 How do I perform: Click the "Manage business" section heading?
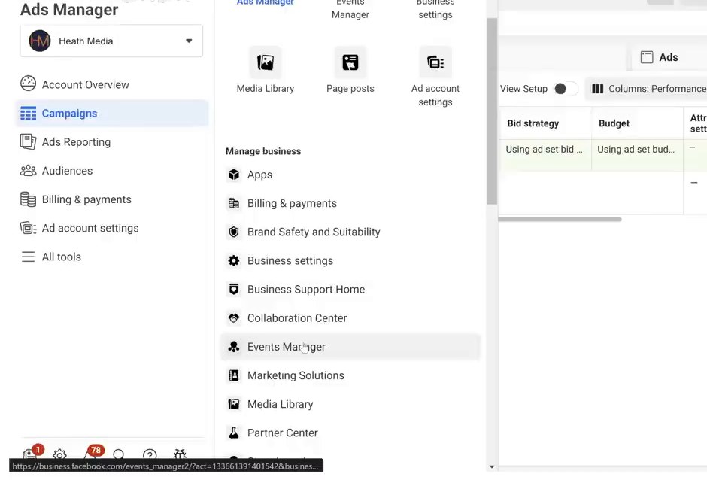[263, 151]
